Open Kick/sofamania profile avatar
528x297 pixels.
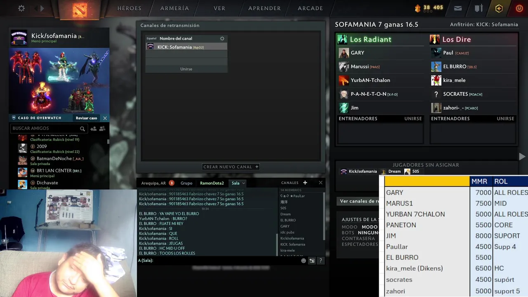(x=19, y=38)
